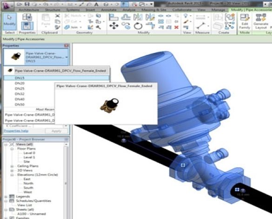Switch to the Annotate ribbon tab
Screen dimensions: 272x219
(x=109, y=10)
